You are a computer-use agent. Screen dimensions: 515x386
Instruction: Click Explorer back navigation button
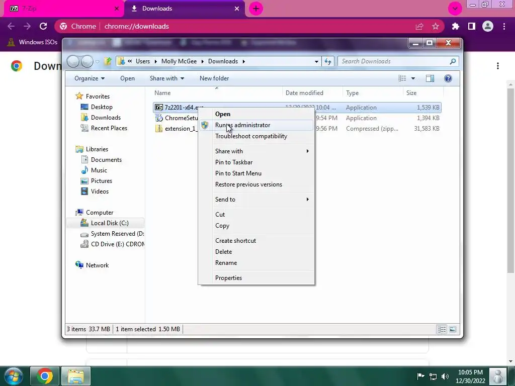pos(73,61)
